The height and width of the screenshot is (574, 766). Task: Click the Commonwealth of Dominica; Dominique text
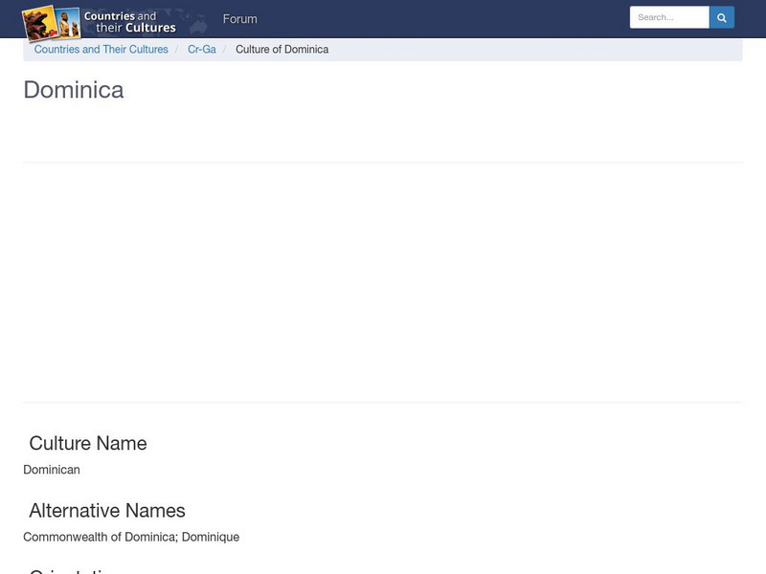[131, 537]
